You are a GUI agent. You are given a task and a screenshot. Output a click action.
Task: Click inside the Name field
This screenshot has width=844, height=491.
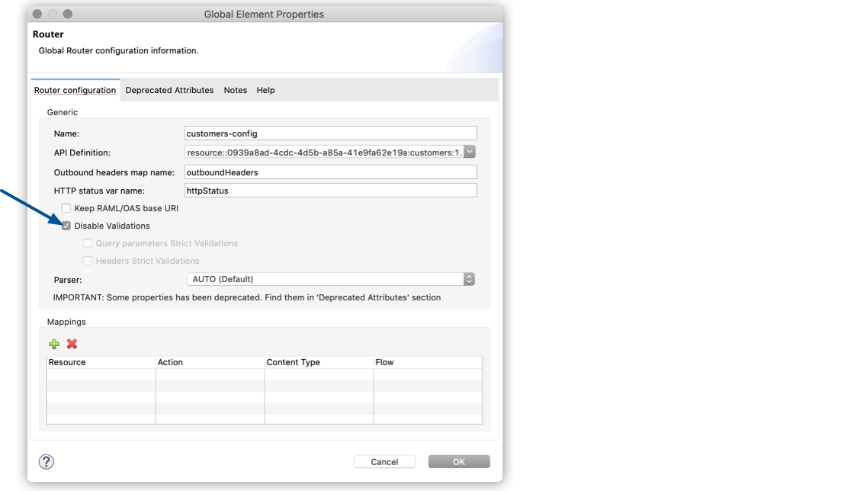(x=328, y=133)
